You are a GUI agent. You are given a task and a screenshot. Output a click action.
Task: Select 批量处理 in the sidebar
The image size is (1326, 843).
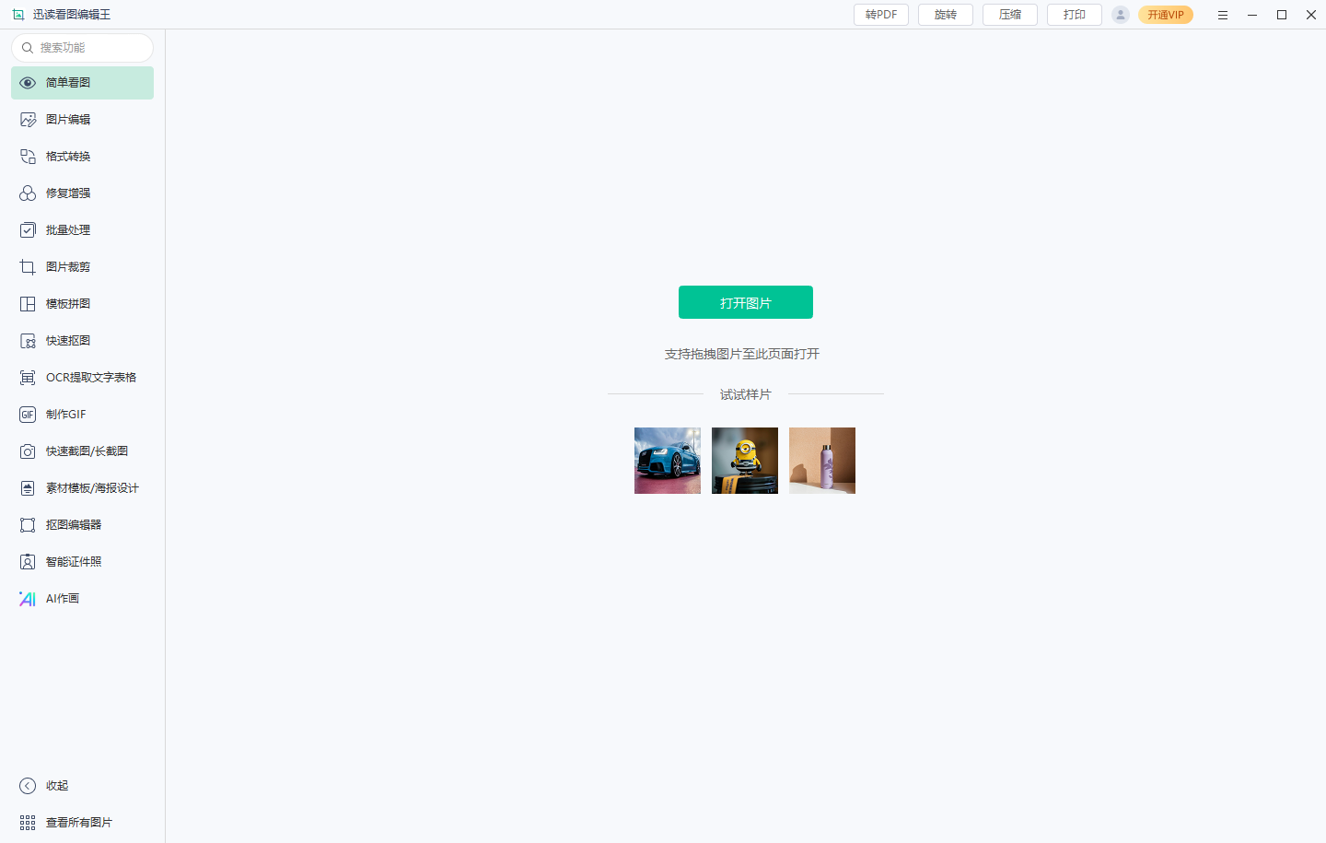click(x=82, y=230)
